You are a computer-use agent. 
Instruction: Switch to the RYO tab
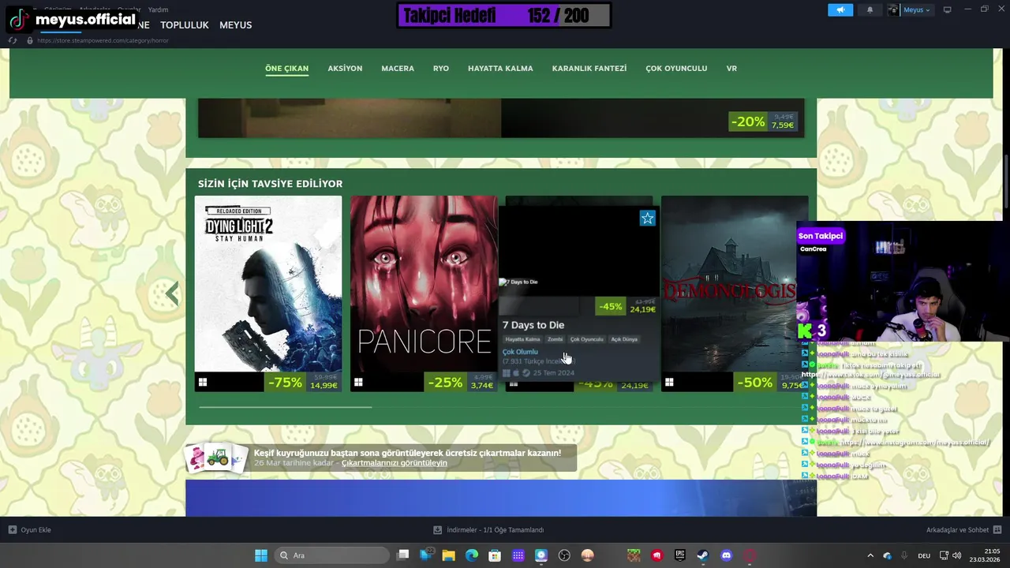click(x=441, y=69)
